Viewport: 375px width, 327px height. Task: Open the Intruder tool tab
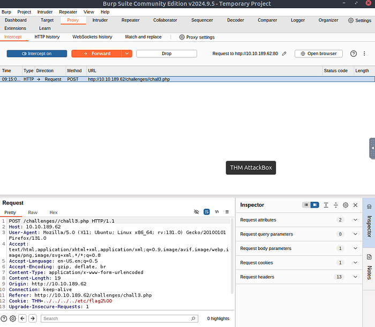point(100,20)
